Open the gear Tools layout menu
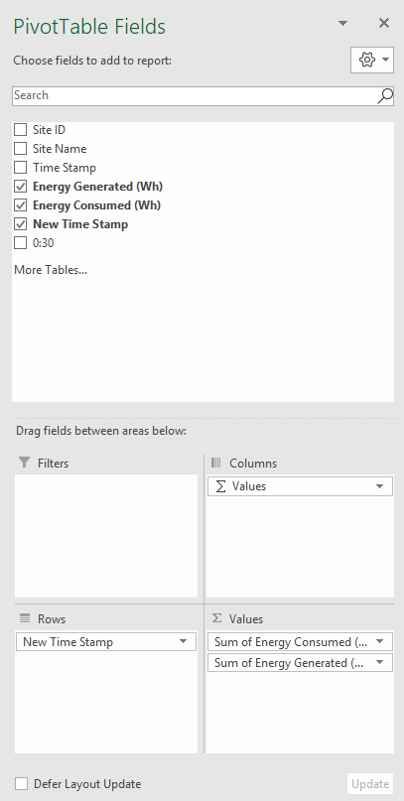 (372, 61)
